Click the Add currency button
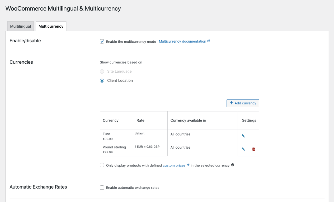Viewport: 334px width, 202px height. coord(243,103)
